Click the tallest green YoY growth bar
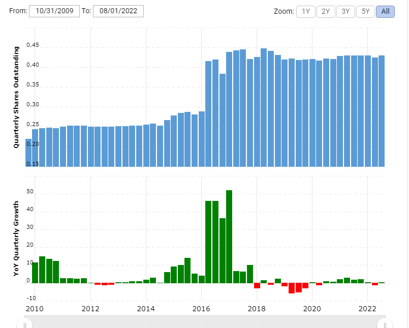 [x=229, y=236]
